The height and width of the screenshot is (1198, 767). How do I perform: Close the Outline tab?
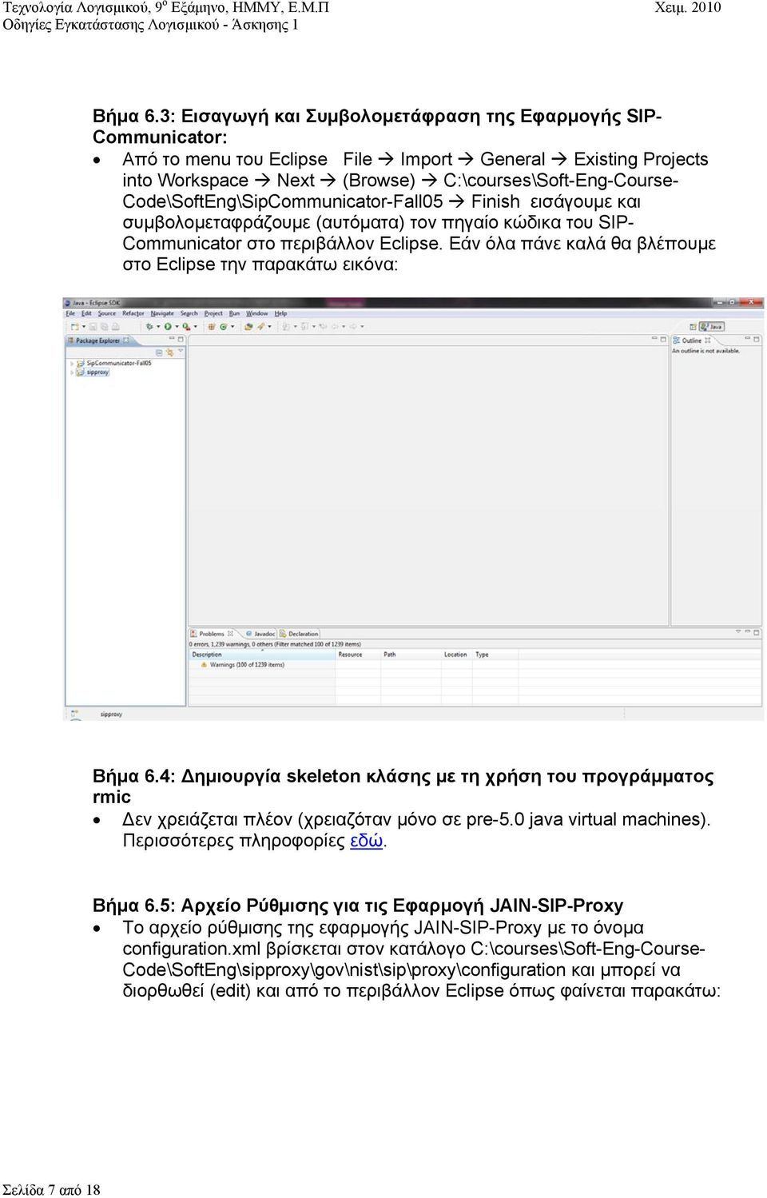coord(708,340)
